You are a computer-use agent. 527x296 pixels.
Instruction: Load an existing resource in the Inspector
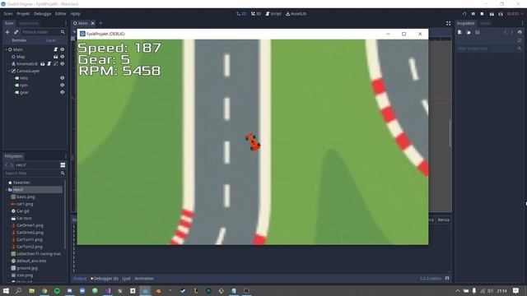(x=469, y=33)
